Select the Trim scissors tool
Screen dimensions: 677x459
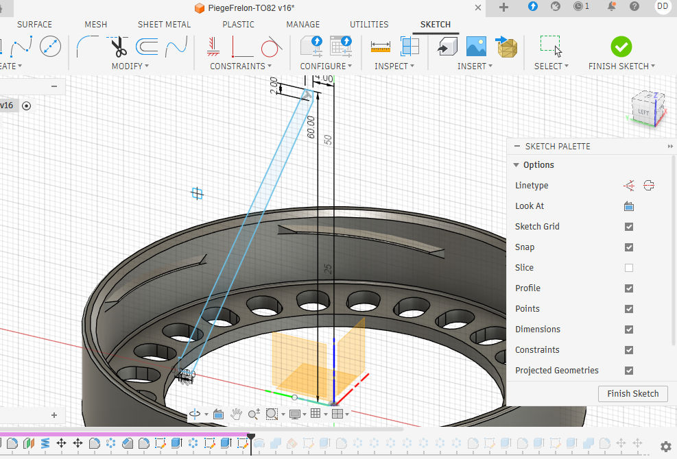119,47
